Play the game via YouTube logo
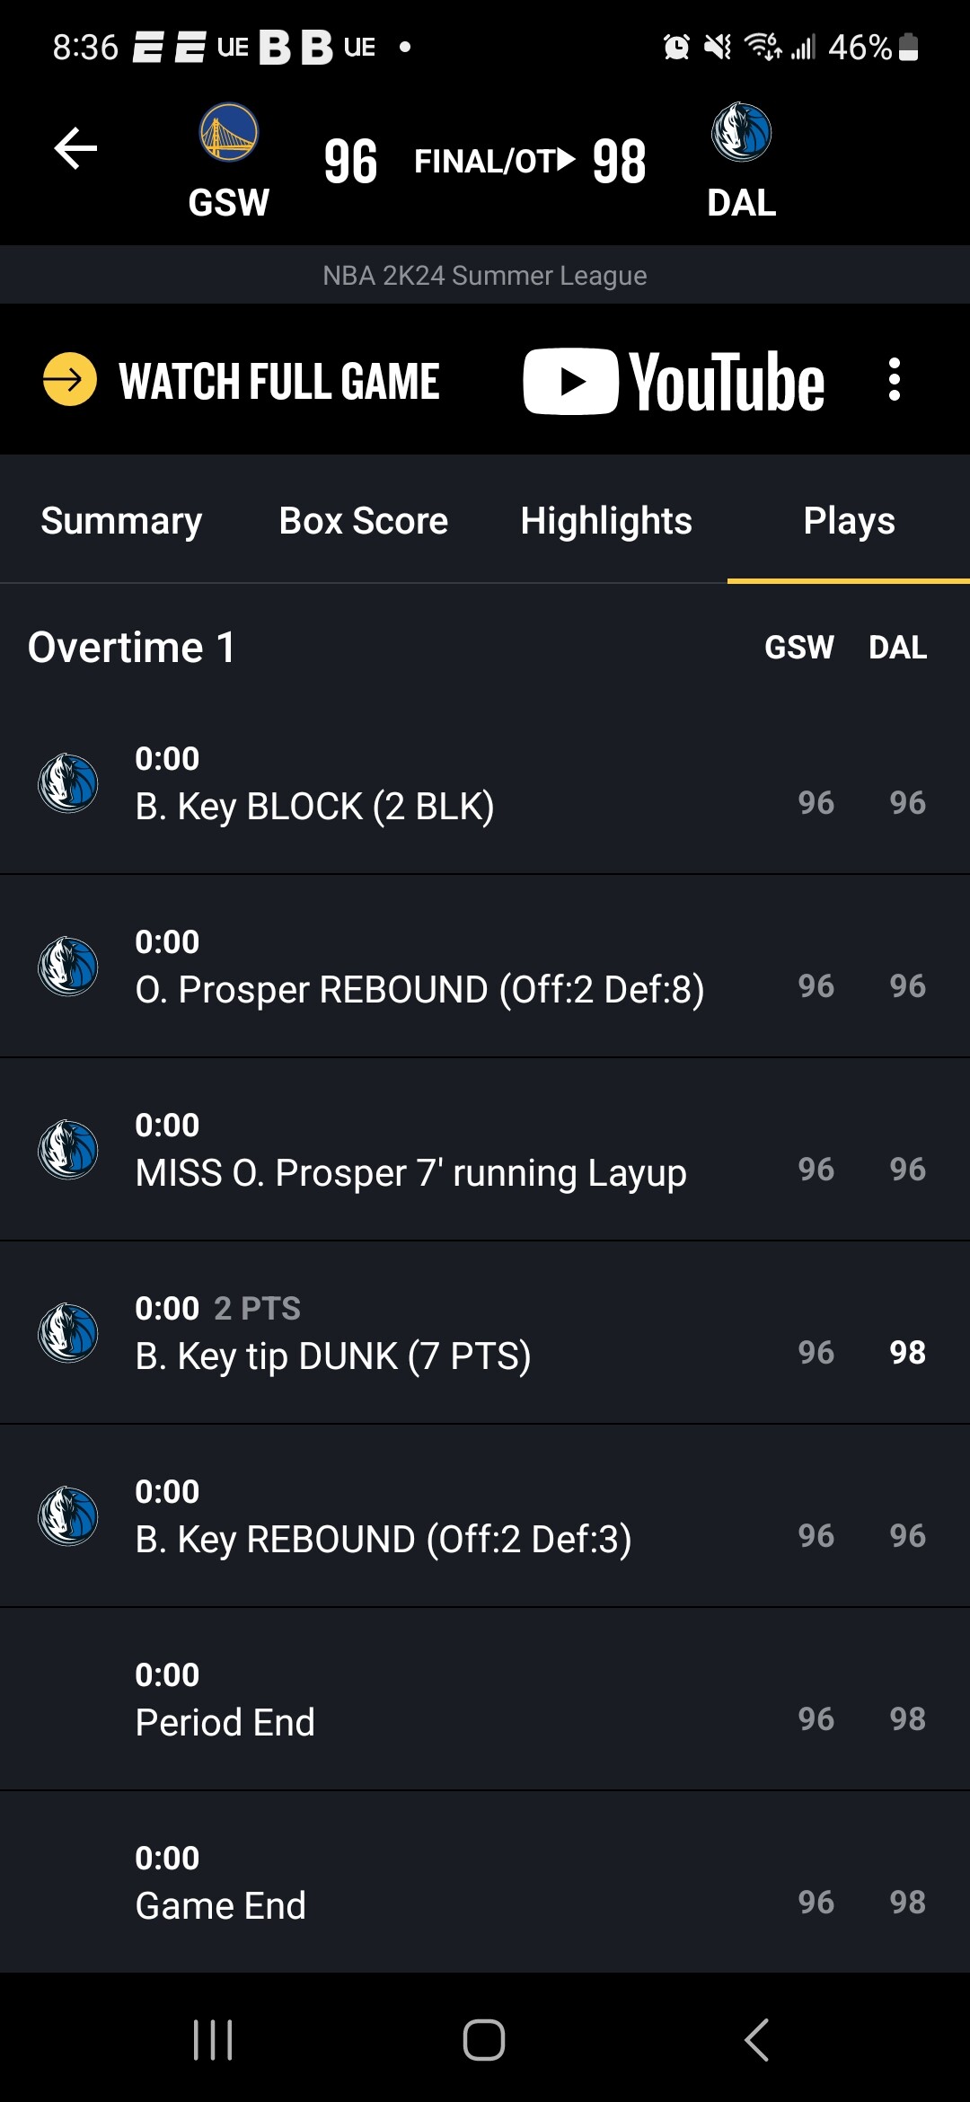The height and width of the screenshot is (2102, 970). (674, 382)
